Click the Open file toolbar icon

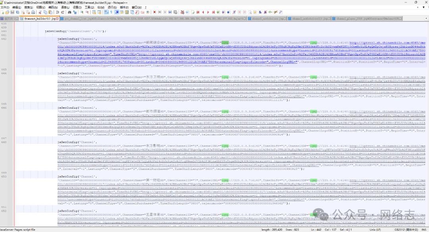(x=7, y=12)
